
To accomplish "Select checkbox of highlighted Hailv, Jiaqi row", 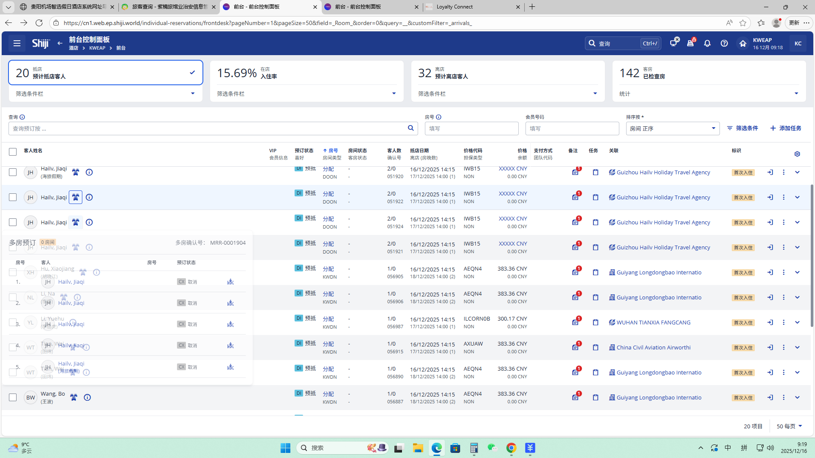I will 13,197.
